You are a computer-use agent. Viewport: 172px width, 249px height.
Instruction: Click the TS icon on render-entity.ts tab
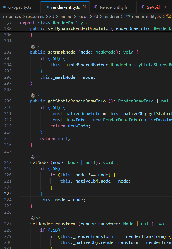tap(47, 7)
